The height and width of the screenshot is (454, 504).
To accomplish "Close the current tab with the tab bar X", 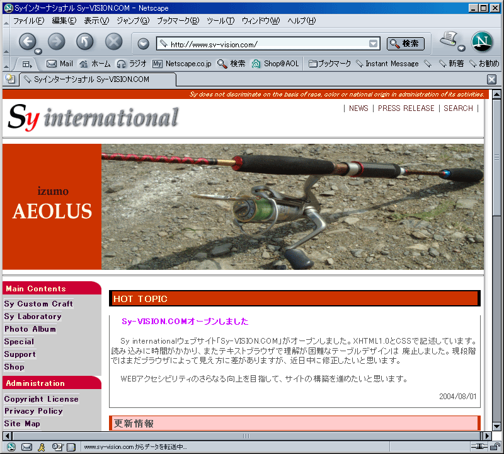I will click(x=491, y=79).
